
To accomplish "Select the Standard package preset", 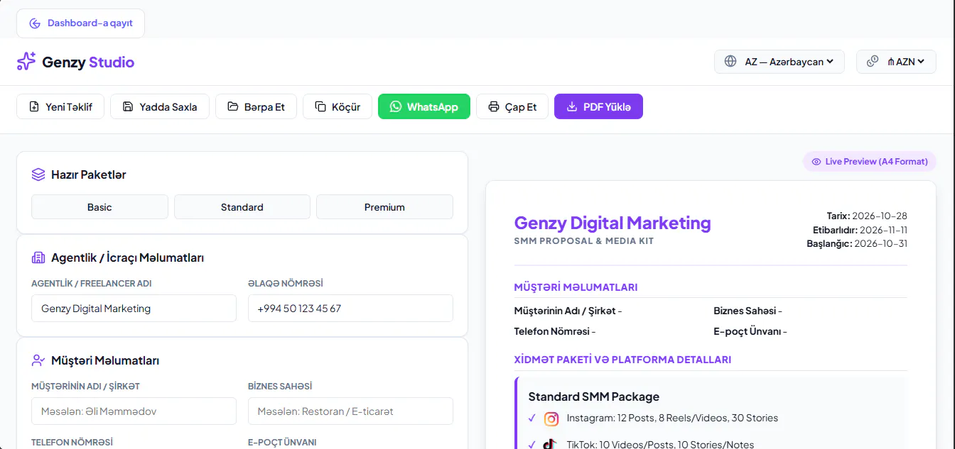I will 242,207.
